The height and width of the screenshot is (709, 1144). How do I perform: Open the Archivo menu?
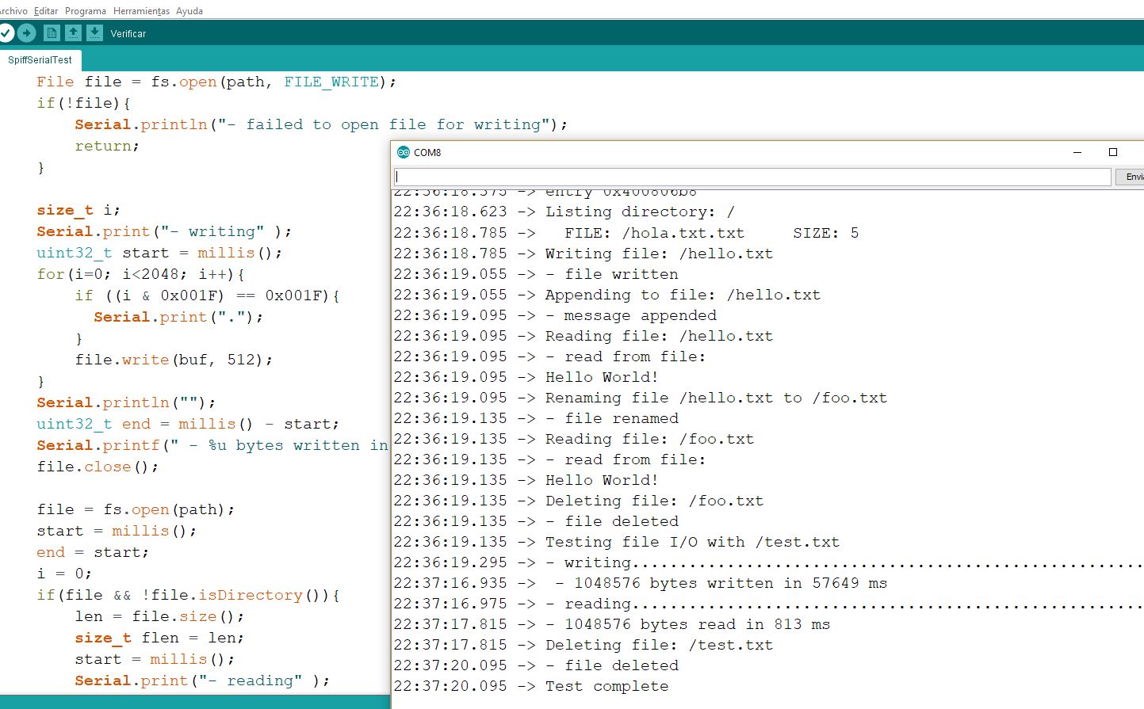click(13, 11)
